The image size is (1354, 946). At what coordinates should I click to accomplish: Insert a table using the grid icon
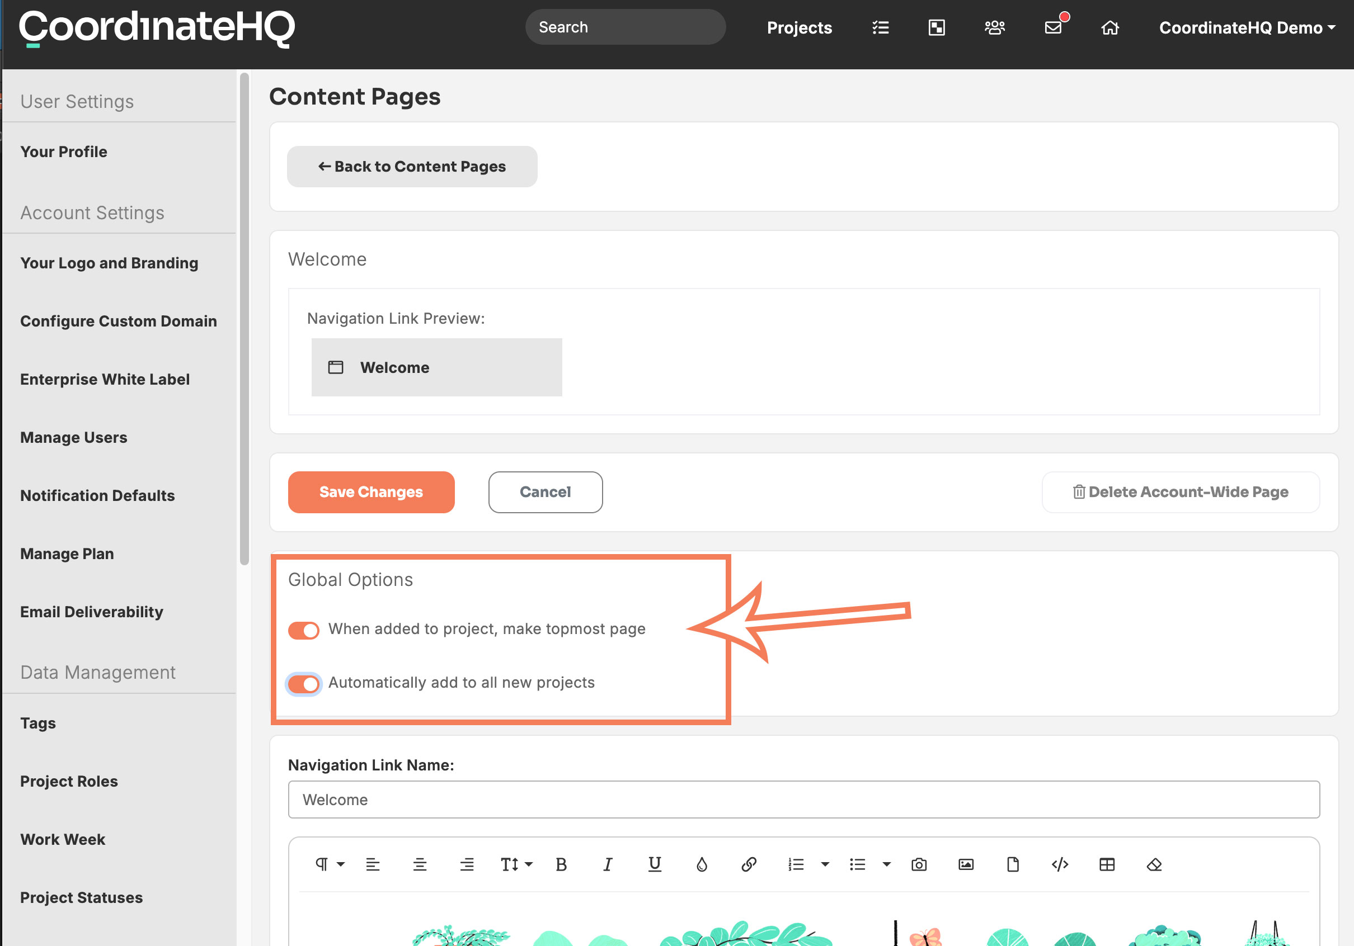(x=1107, y=864)
